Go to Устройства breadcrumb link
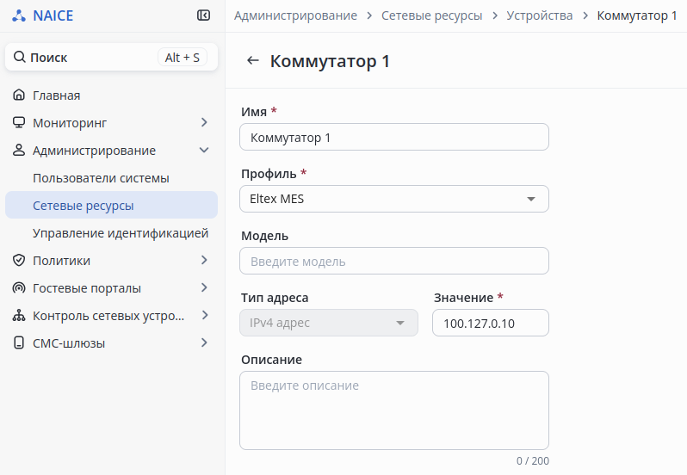 tap(540, 15)
